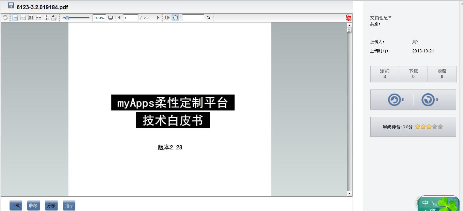The width and height of the screenshot is (463, 211).
Task: Click the magnifier search icon
Action: [209, 18]
